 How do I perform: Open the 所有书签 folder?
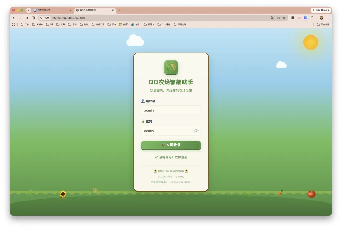[x=323, y=24]
